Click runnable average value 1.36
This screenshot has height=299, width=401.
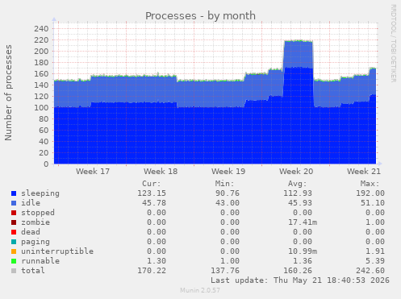pyautogui.click(x=303, y=261)
